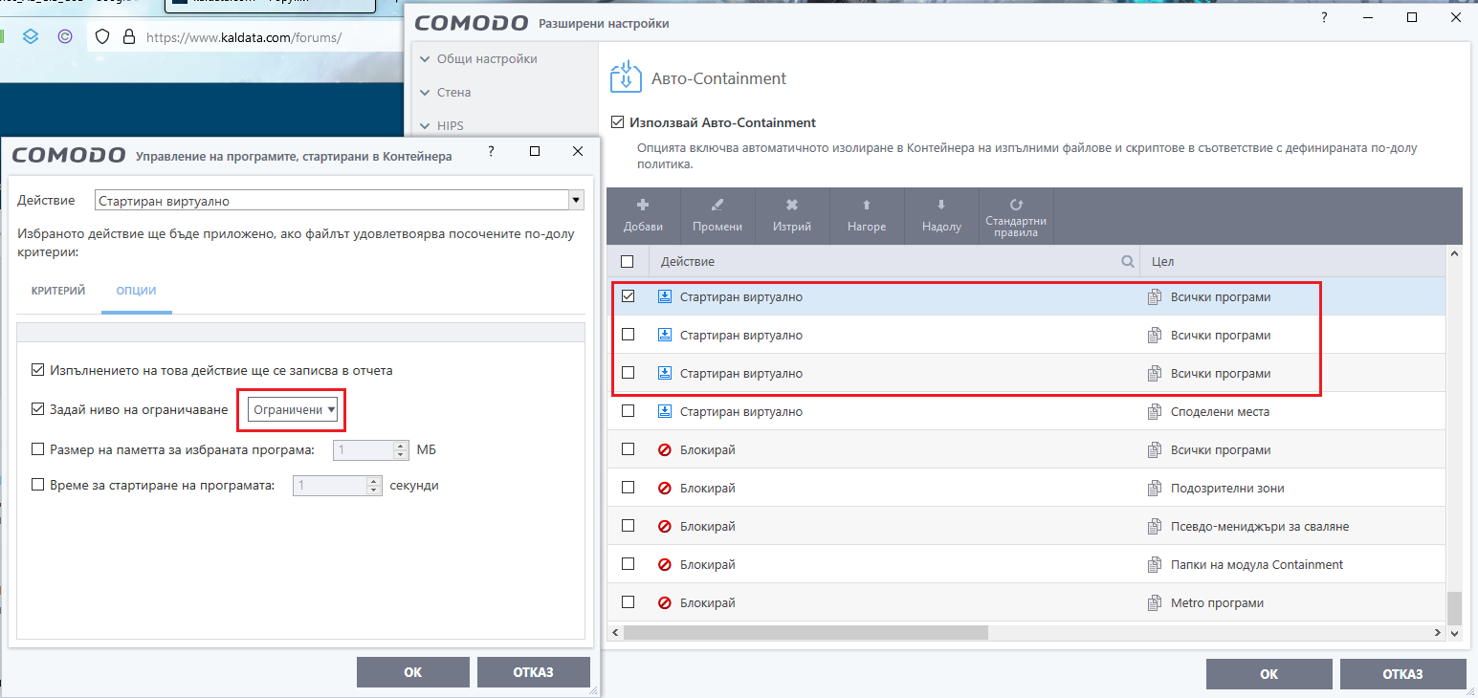Open help in the Разширени настройки window
This screenshot has width=1478, height=698.
click(1326, 18)
